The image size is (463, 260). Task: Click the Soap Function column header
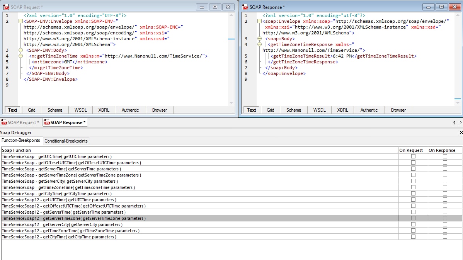click(200, 150)
